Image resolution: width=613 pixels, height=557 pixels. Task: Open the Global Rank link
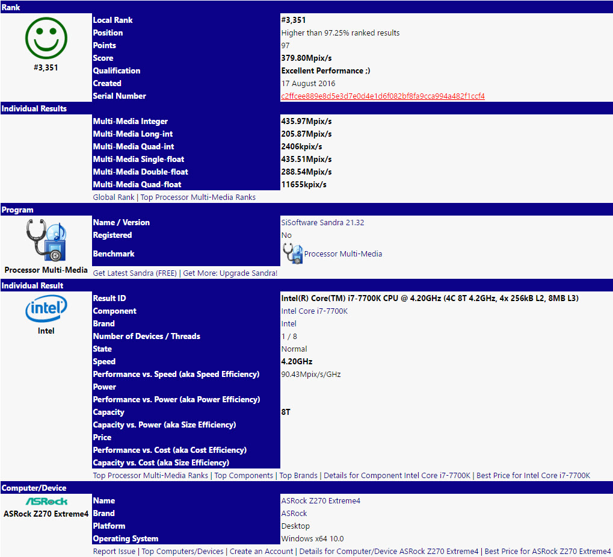point(113,198)
